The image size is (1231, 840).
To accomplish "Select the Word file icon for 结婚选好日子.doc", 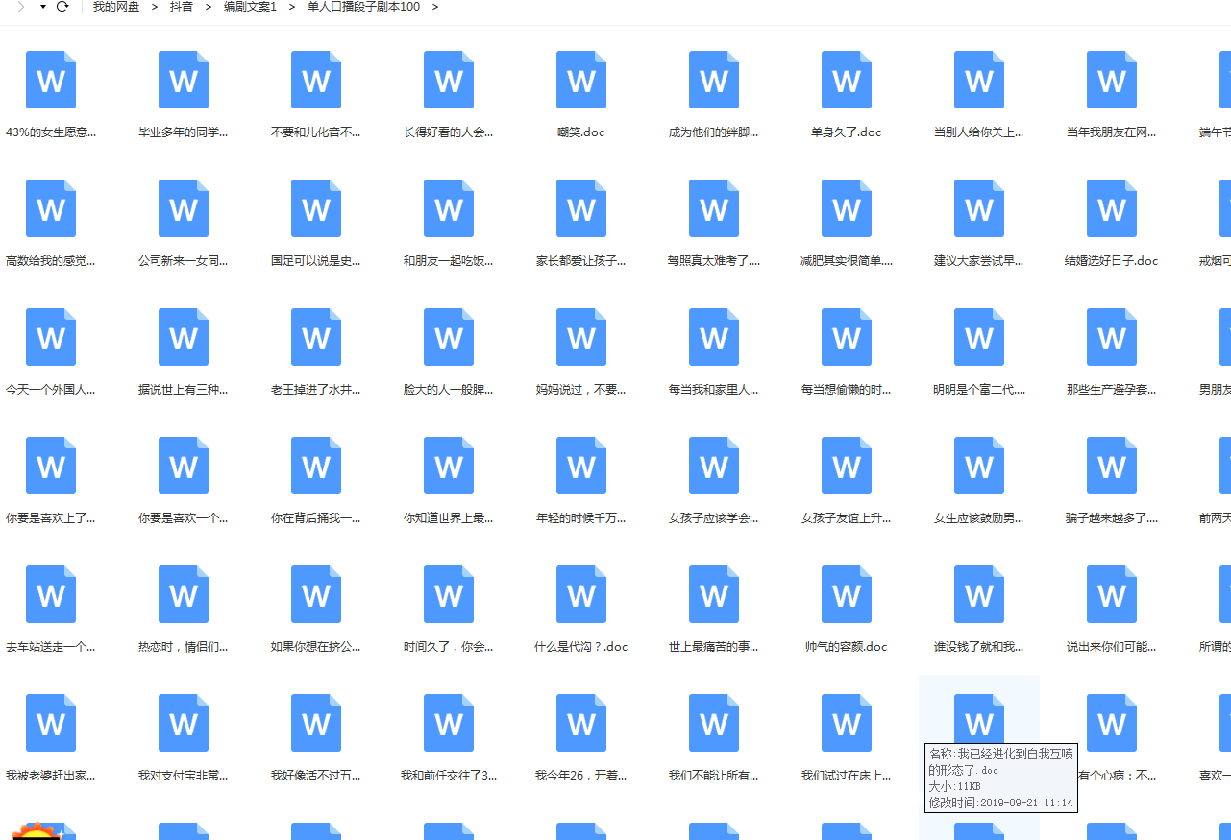I will tap(1112, 208).
